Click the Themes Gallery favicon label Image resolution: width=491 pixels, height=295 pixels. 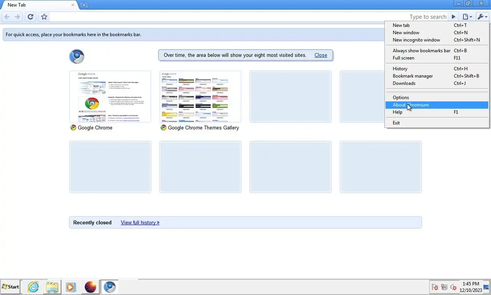point(199,128)
